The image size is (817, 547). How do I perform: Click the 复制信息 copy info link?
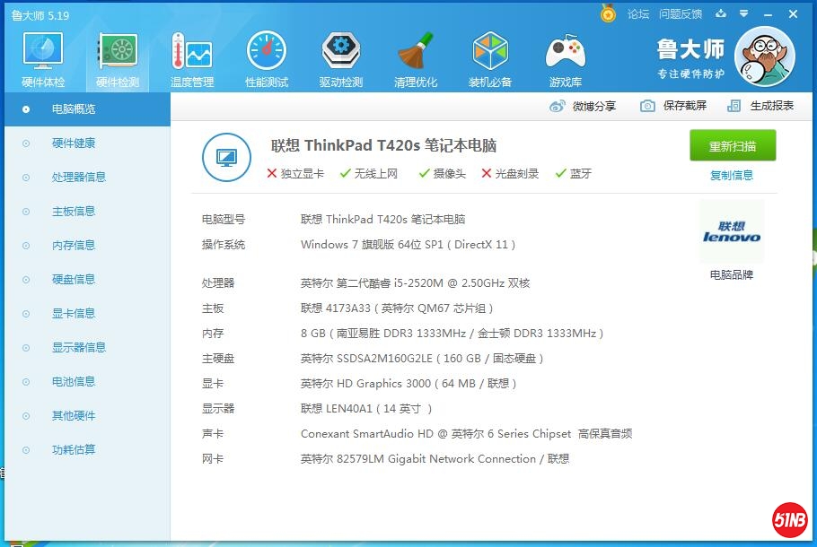(733, 174)
